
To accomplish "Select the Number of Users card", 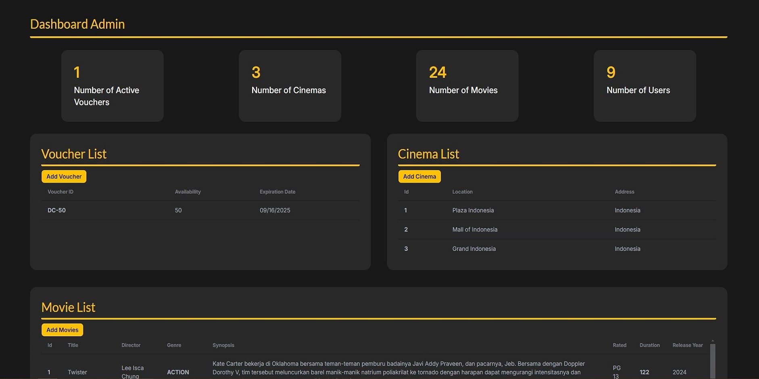I will click(645, 86).
